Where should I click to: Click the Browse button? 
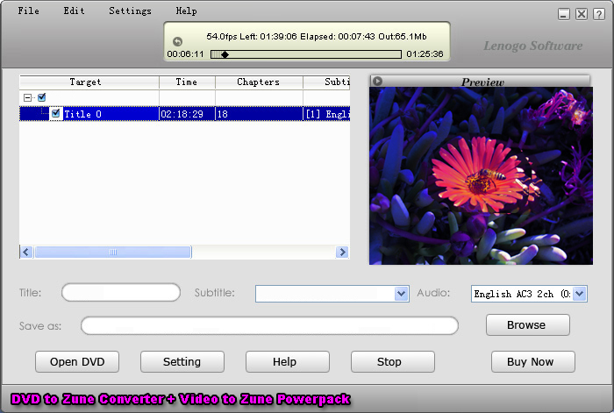[528, 325]
